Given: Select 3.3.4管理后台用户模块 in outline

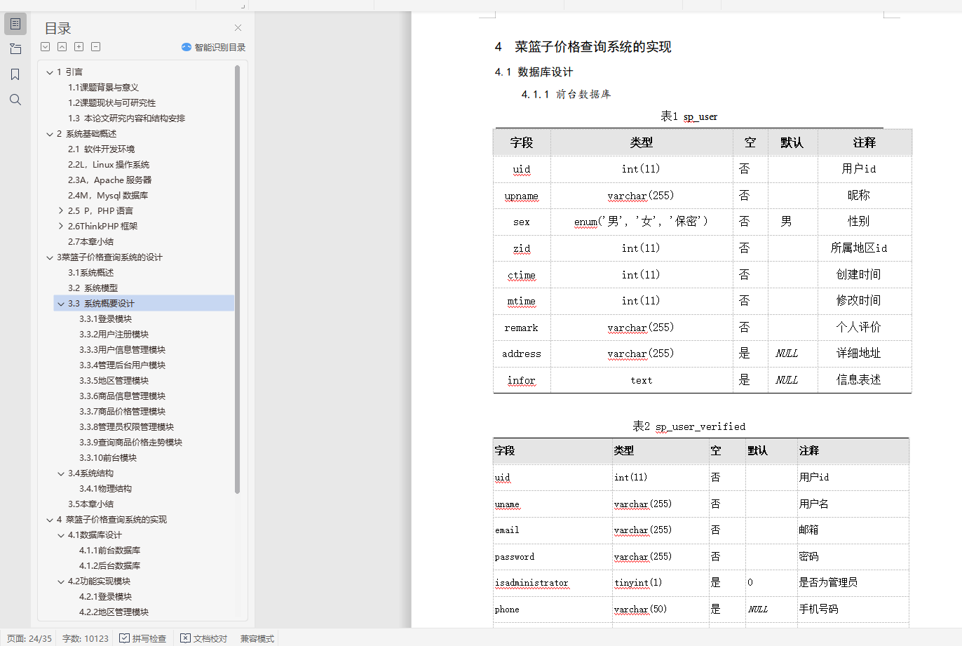Looking at the screenshot, I should click(122, 365).
